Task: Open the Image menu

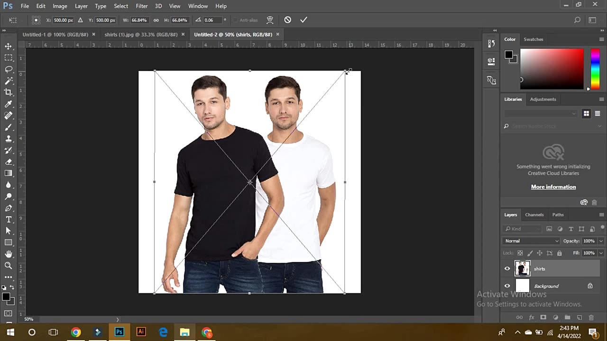Action: pyautogui.click(x=60, y=6)
